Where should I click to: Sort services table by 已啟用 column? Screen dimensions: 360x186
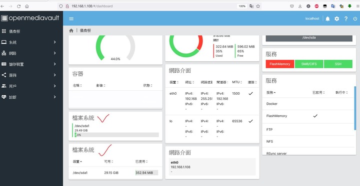(x=318, y=93)
